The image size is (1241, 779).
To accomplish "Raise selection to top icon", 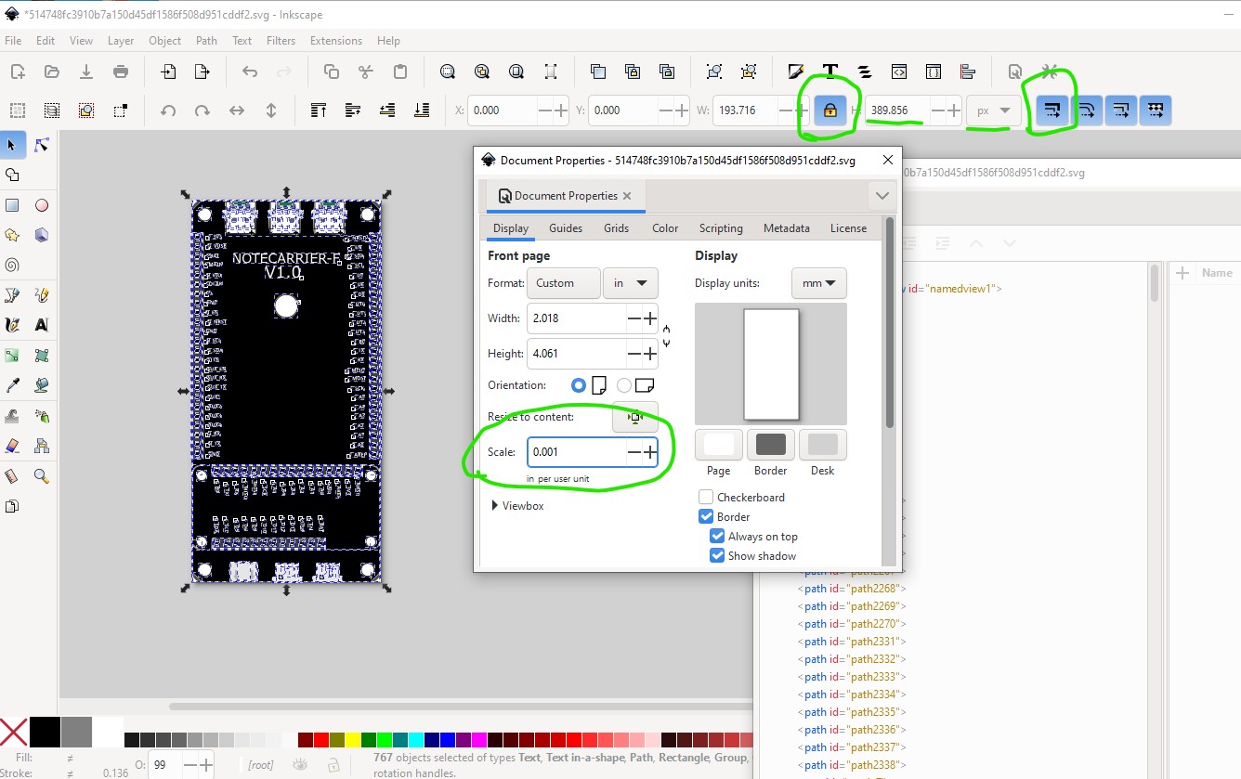I will pyautogui.click(x=319, y=110).
